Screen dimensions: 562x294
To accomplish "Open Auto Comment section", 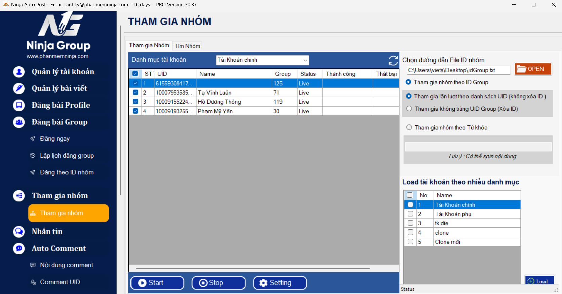I will (x=59, y=248).
